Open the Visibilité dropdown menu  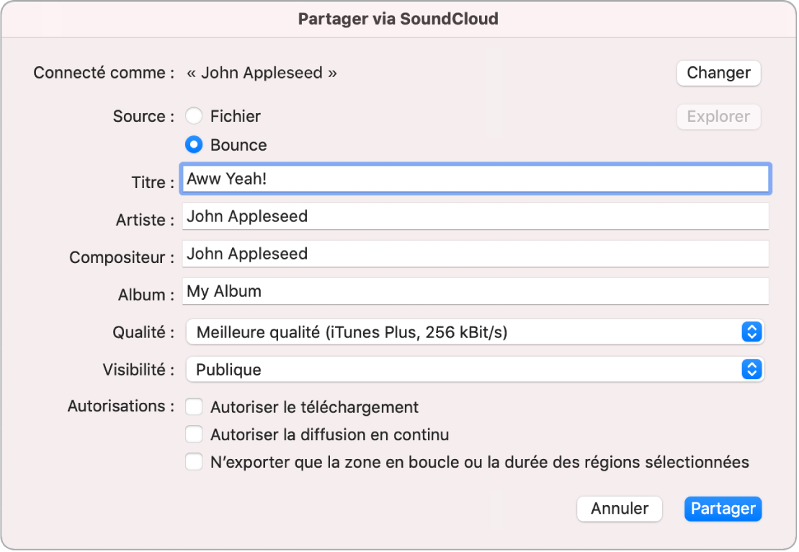click(476, 369)
